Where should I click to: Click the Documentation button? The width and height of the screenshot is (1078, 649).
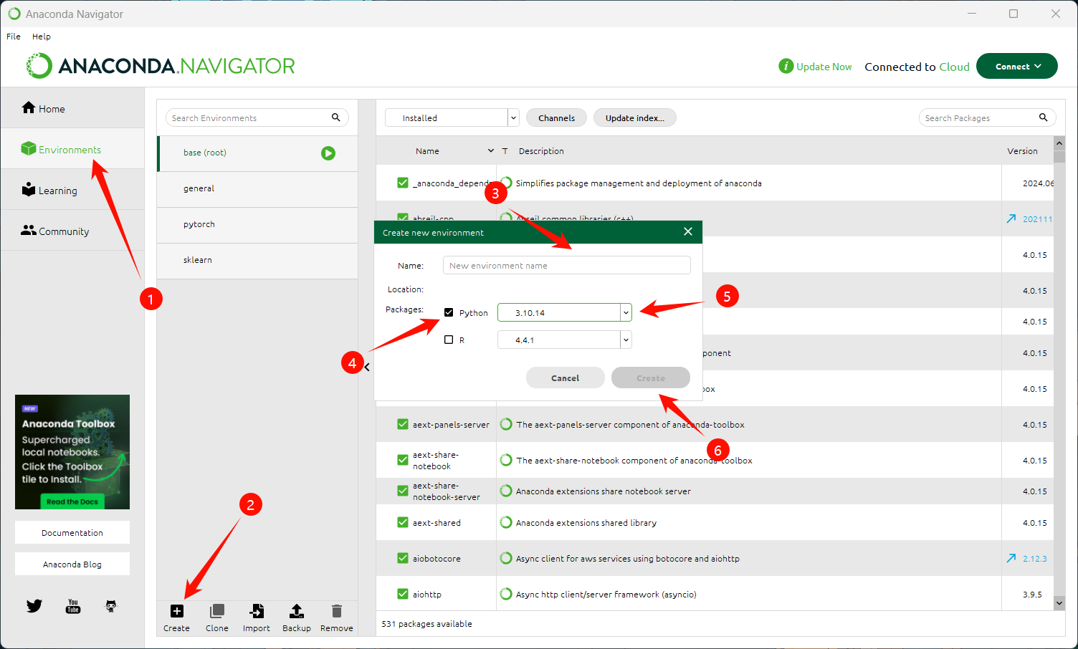(72, 532)
